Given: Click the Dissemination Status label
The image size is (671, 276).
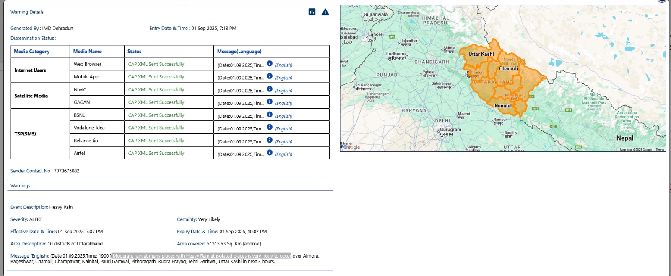Looking at the screenshot, I should (x=33, y=39).
